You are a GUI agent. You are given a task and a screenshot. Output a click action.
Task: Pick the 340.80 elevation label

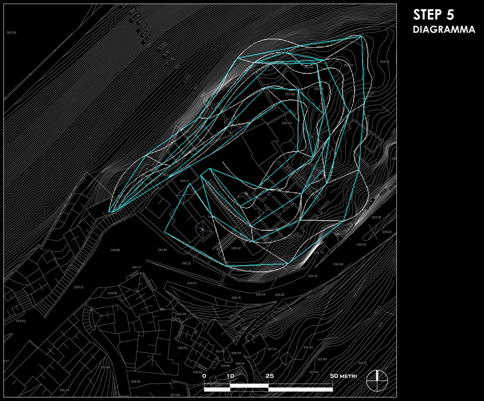(115, 250)
